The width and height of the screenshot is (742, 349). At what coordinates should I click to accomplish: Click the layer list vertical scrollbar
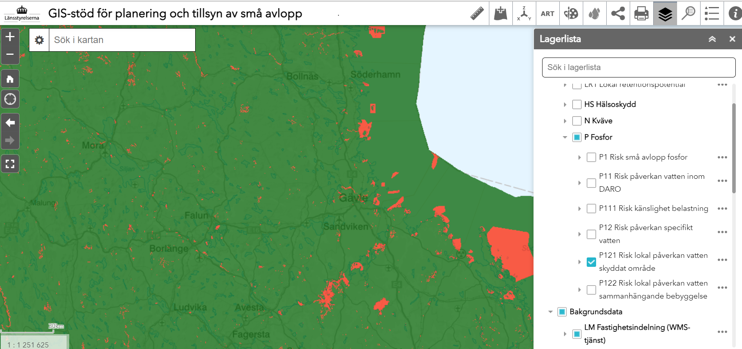click(x=734, y=149)
